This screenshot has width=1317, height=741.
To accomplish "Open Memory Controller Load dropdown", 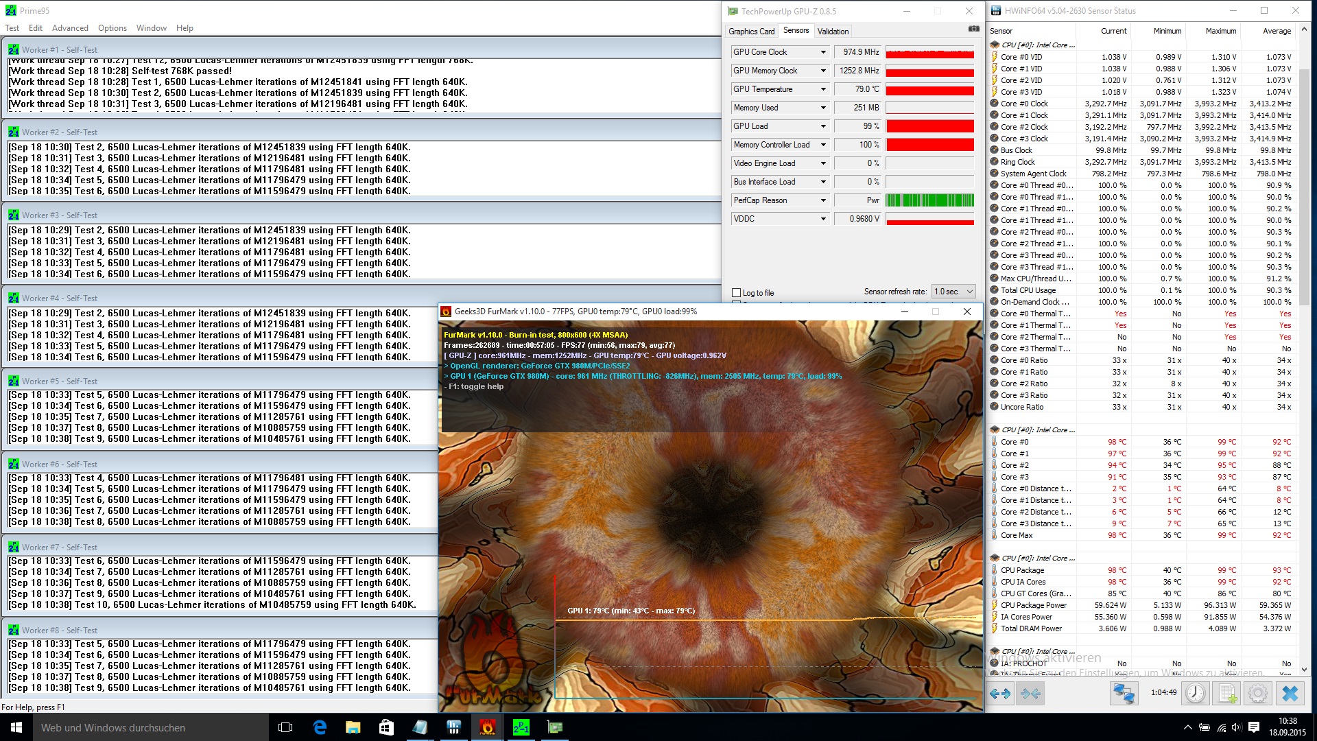I will [823, 145].
